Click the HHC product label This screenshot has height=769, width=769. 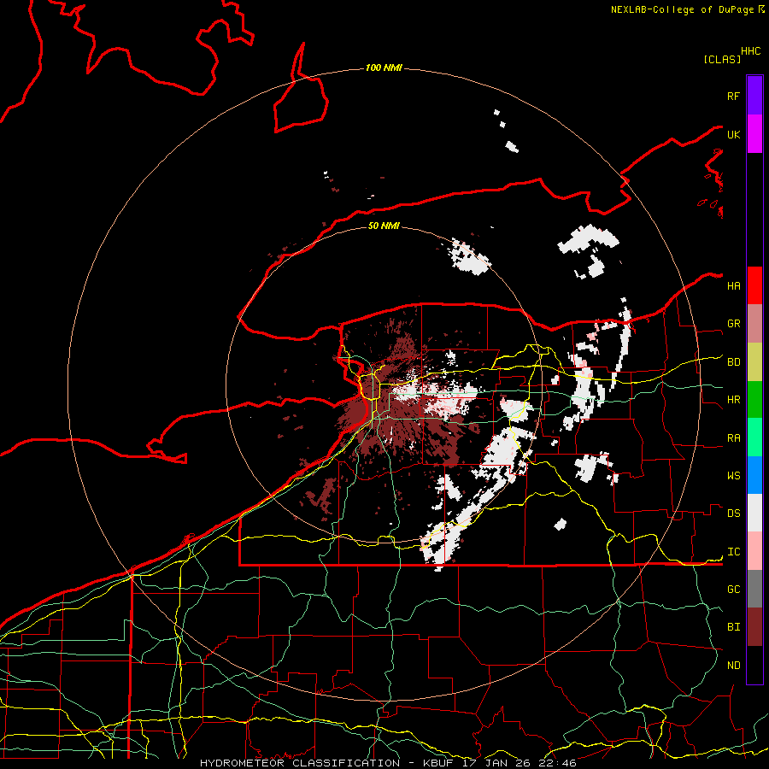pos(750,51)
